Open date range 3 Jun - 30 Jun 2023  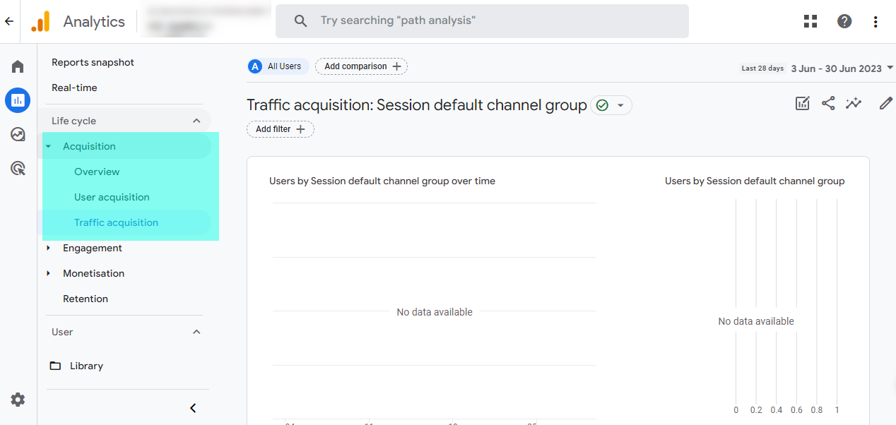[x=842, y=68]
